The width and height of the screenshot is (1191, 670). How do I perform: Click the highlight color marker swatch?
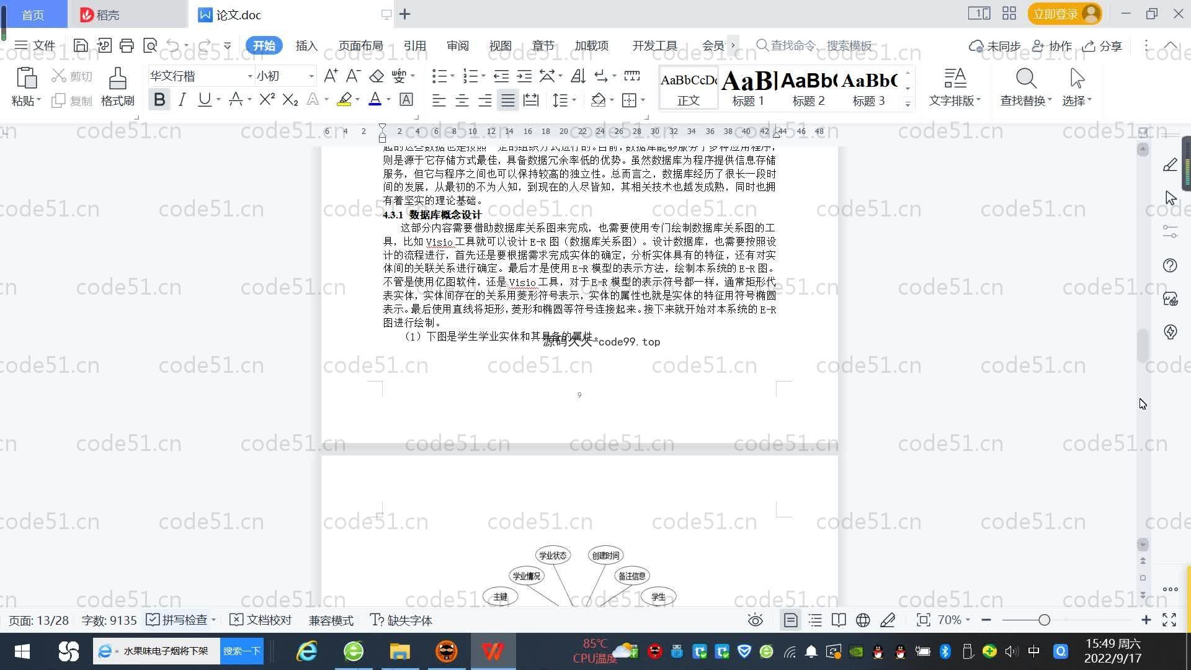point(344,99)
